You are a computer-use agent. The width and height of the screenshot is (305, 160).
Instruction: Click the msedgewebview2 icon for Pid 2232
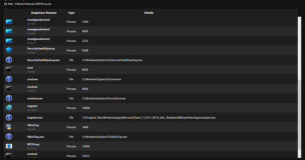pyautogui.click(x=9, y=41)
